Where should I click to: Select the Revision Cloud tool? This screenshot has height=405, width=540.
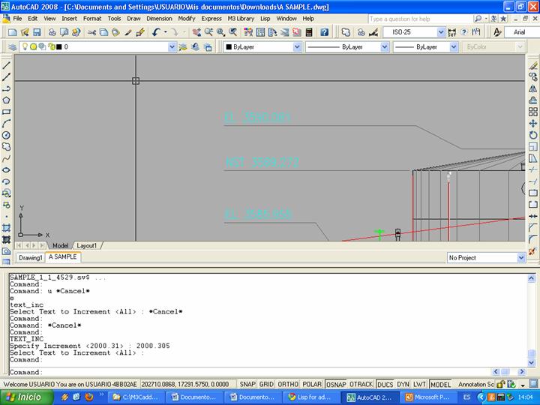tap(7, 147)
